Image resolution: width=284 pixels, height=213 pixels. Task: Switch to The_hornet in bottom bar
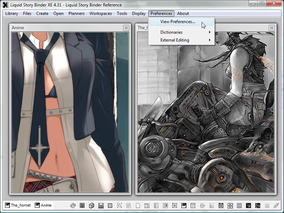click(18, 205)
